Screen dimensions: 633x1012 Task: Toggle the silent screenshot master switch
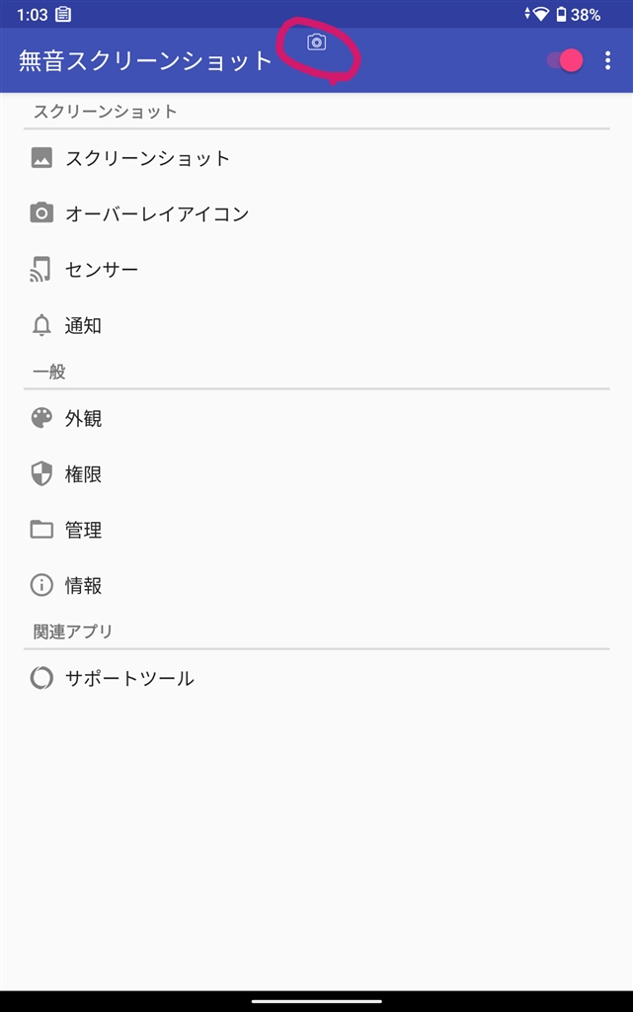(565, 60)
